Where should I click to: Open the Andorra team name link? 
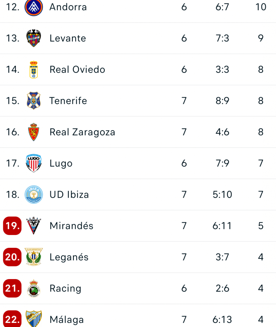point(68,7)
